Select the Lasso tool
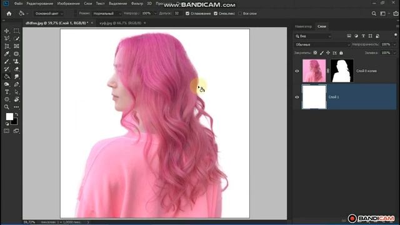 pos(7,39)
